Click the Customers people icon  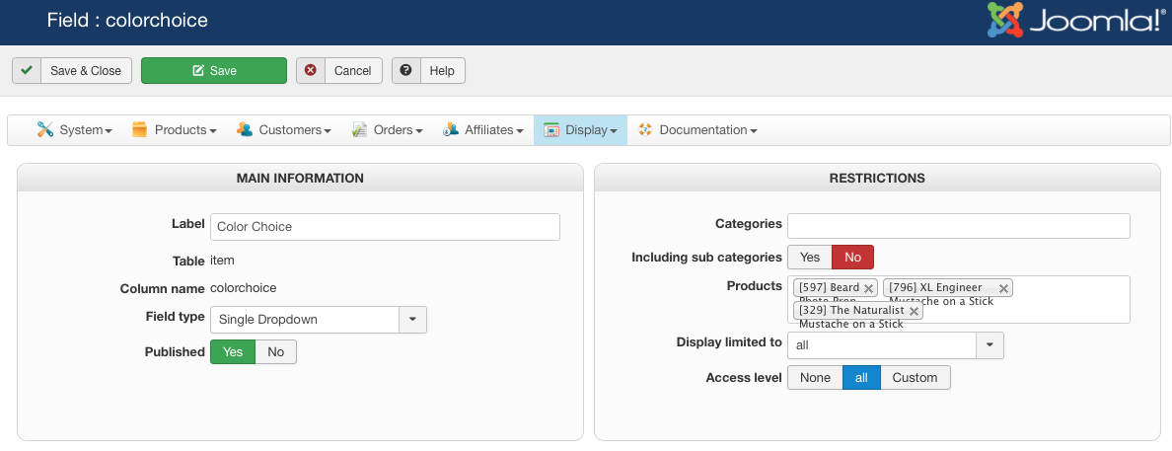245,130
